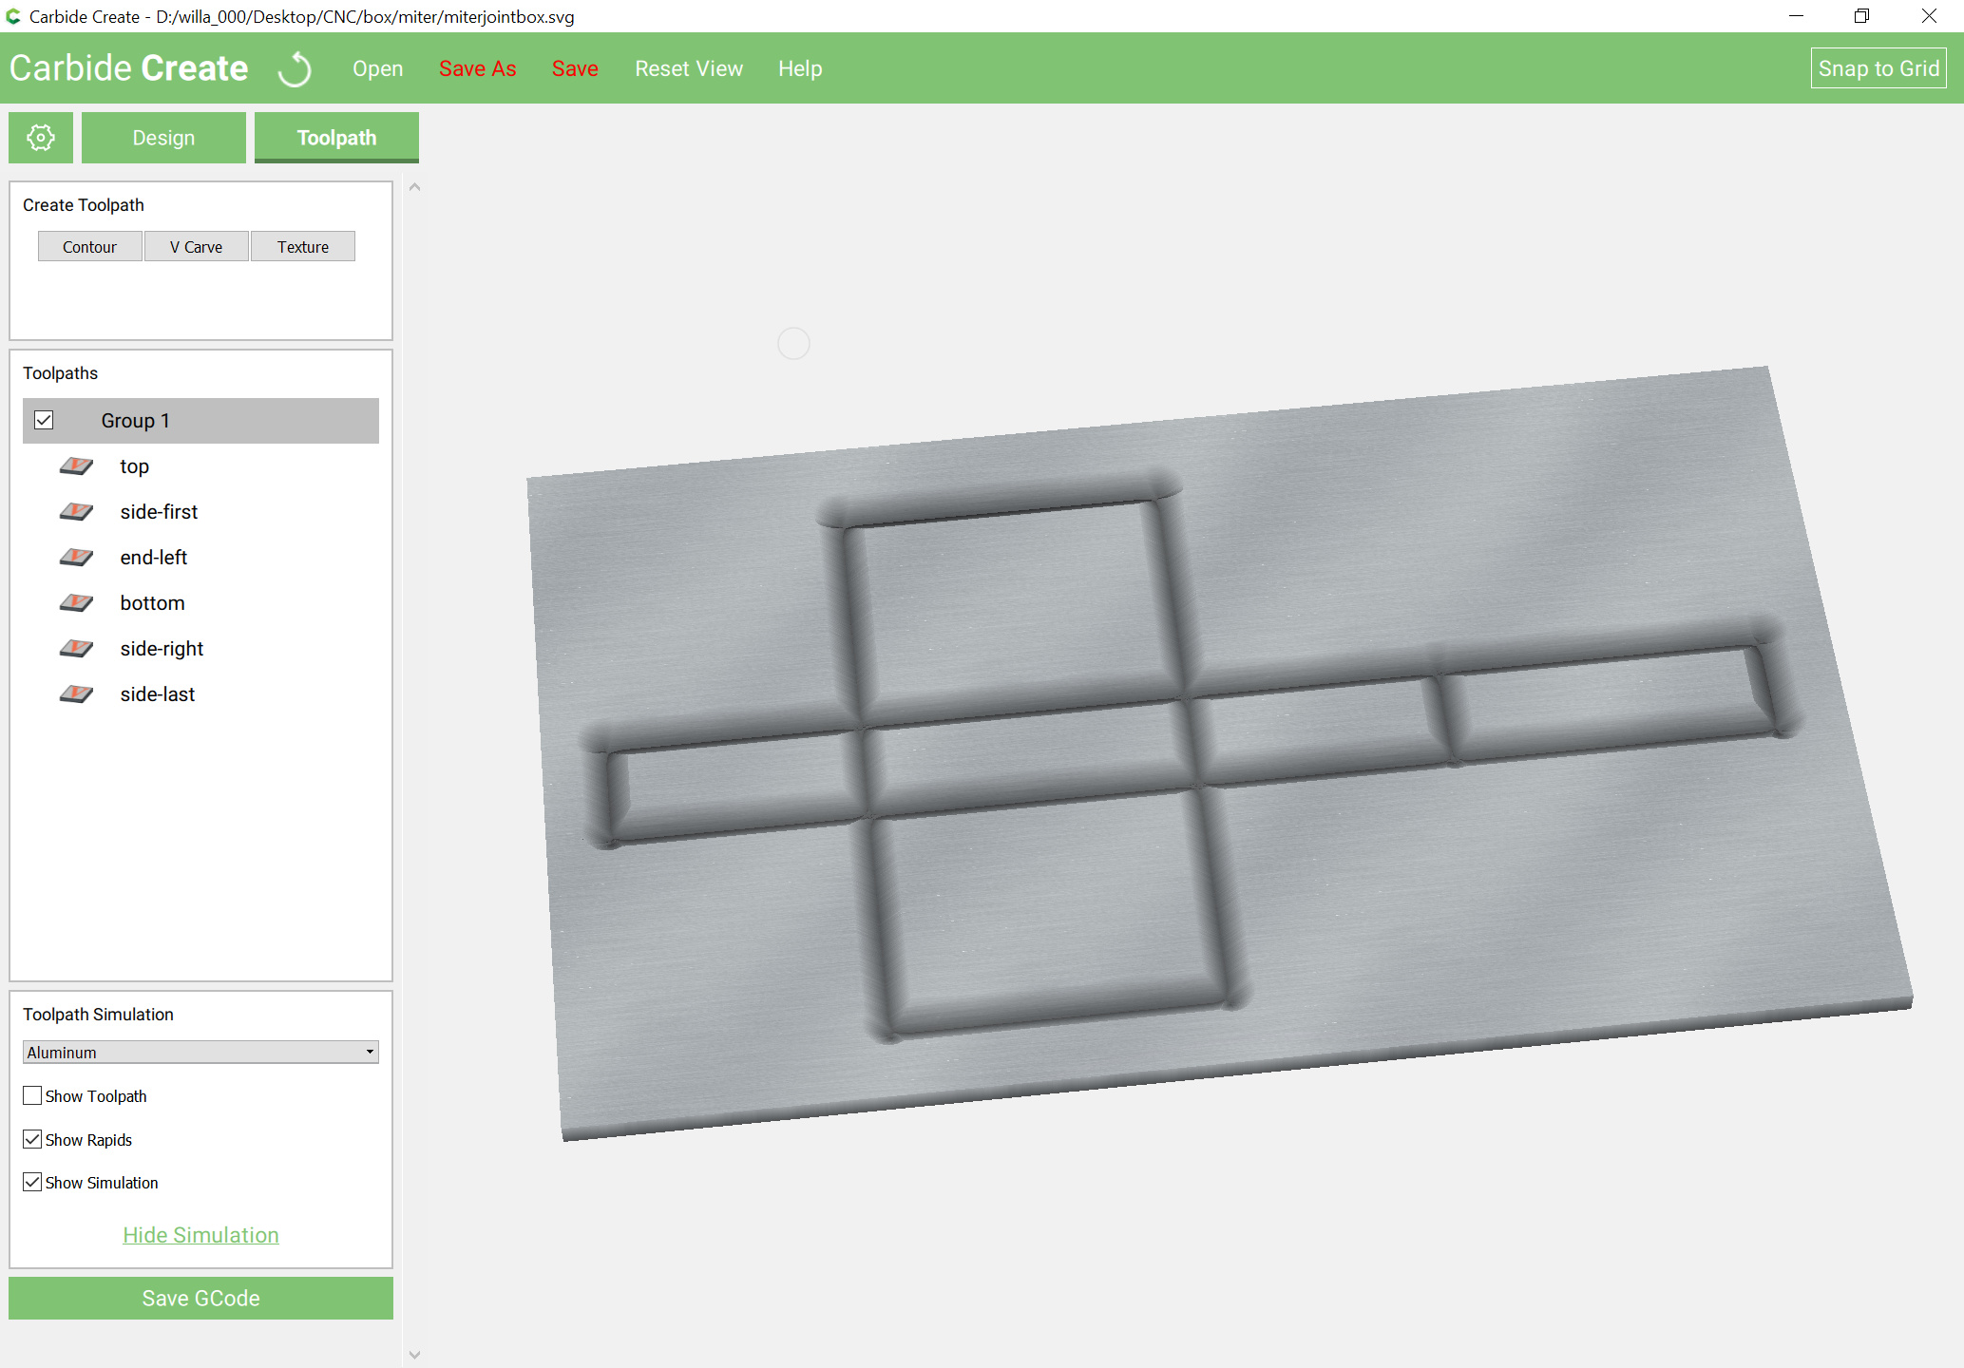Click the scroll-down chevron below the panel
This screenshot has width=1964, height=1368.
pos(414,1354)
